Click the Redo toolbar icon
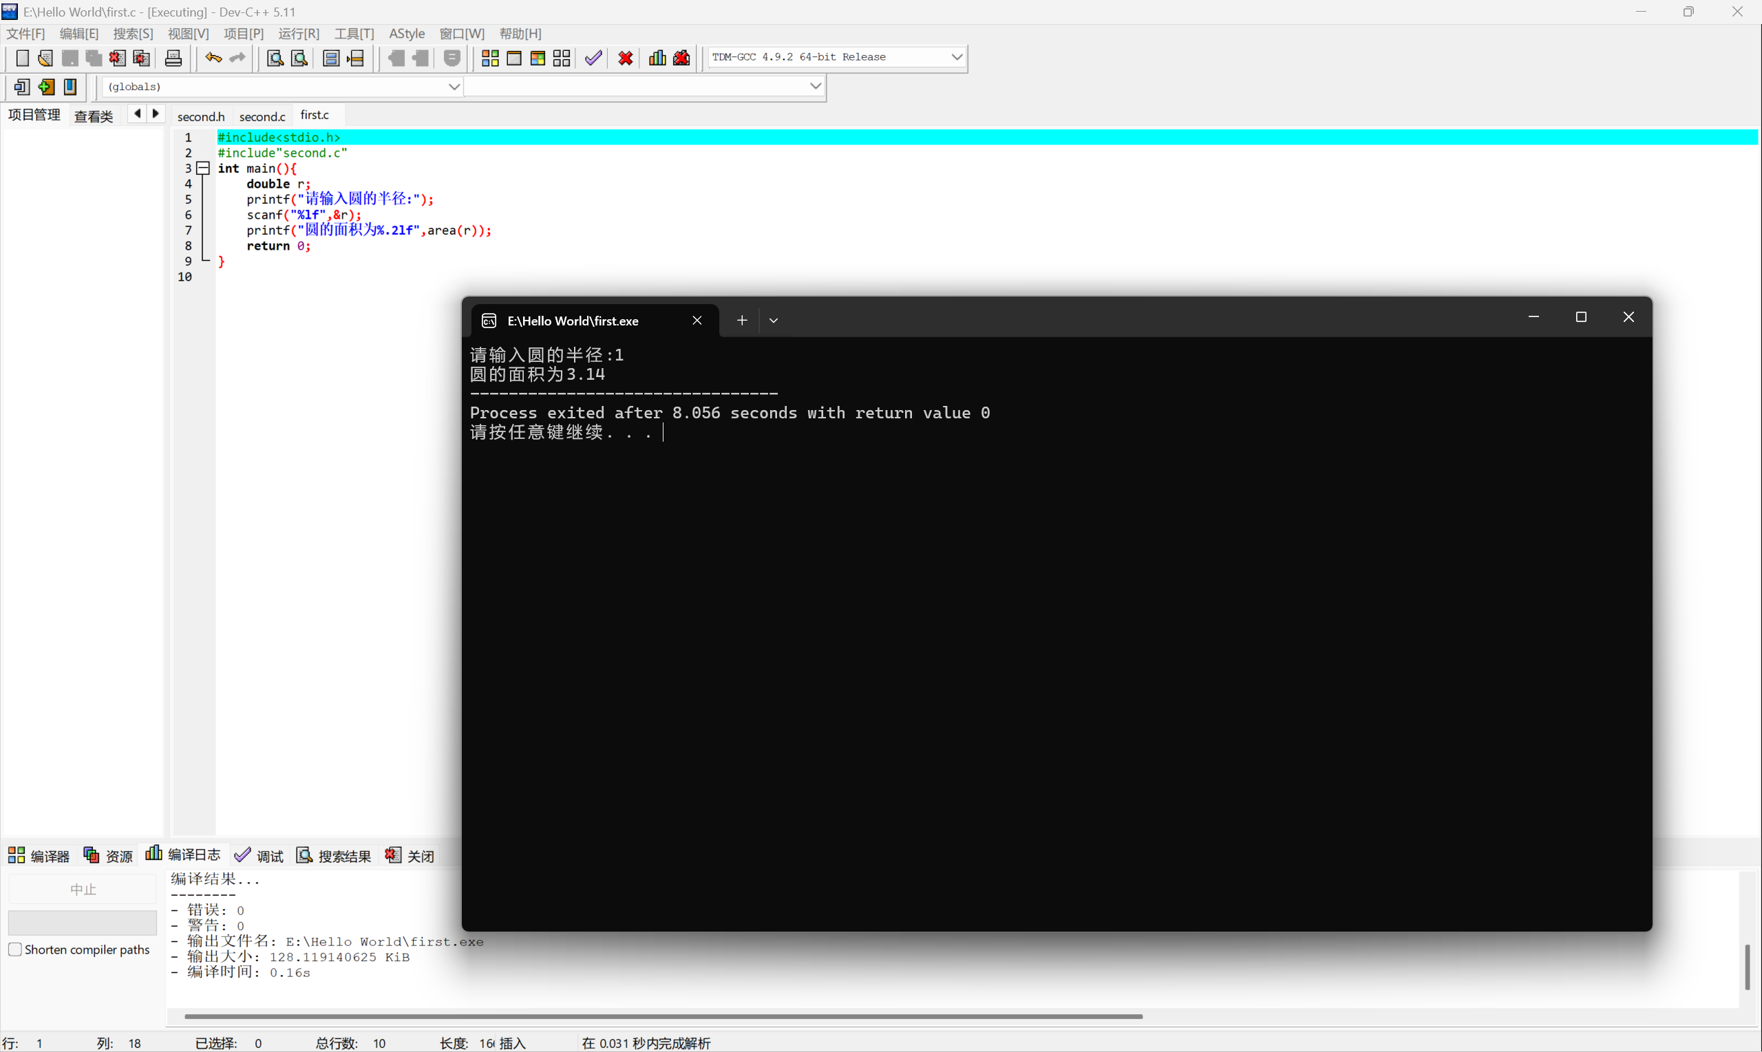Image resolution: width=1762 pixels, height=1052 pixels. pos(237,58)
